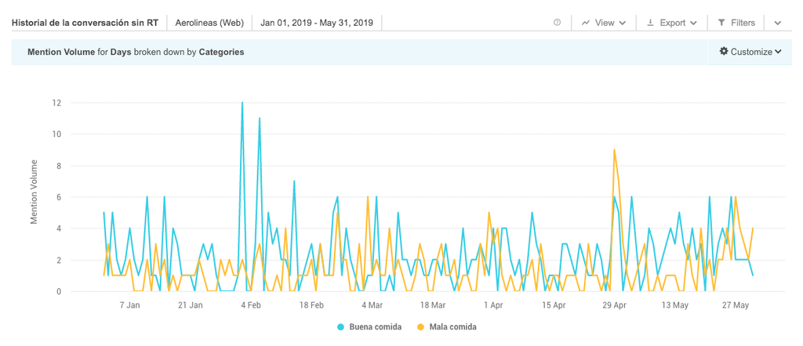Click the tallest blue peak near 4 Feb
The image size is (803, 346).
click(242, 103)
